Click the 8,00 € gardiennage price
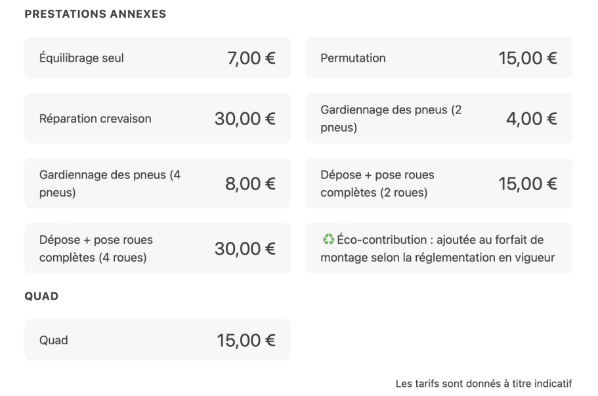The width and height of the screenshot is (598, 396). pyautogui.click(x=250, y=184)
